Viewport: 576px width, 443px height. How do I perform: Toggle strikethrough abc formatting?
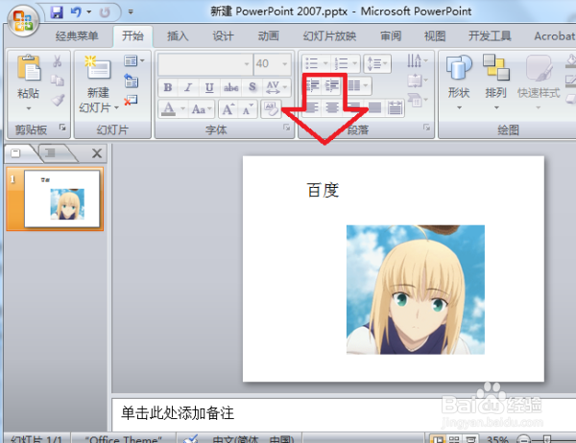(x=231, y=87)
